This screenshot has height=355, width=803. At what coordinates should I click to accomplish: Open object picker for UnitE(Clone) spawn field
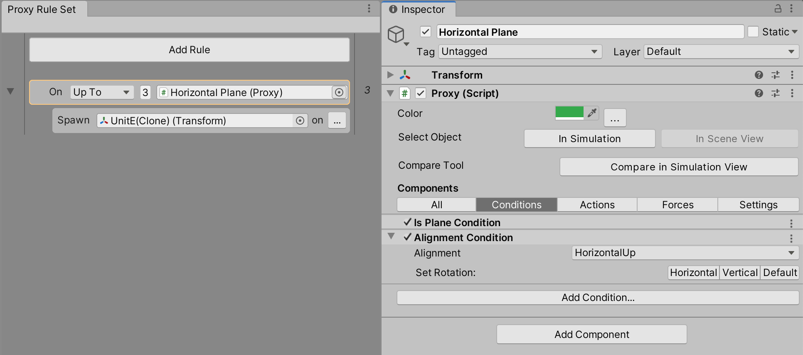pos(300,121)
